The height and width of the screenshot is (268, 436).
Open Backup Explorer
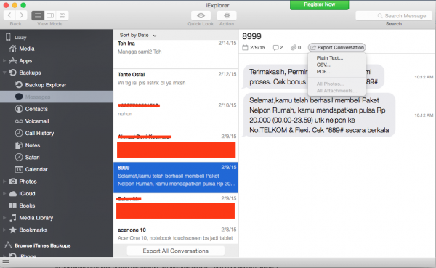46,85
